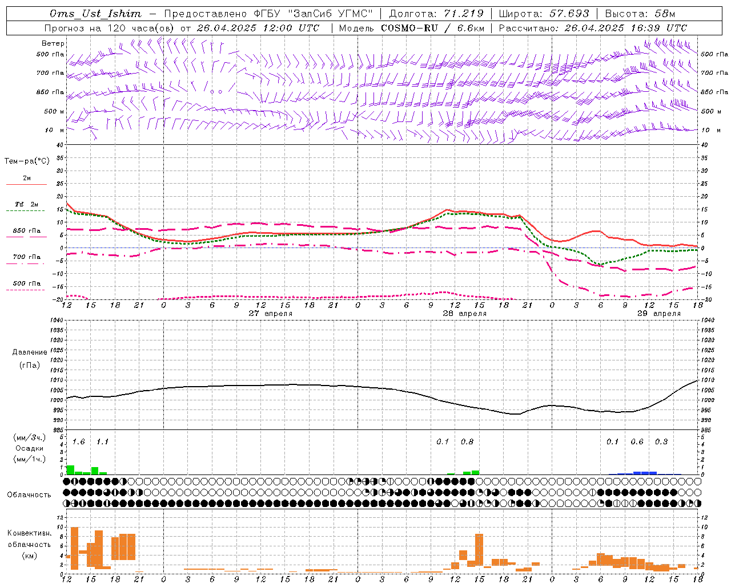
Task: Click the 3-hour precipitation total 0.8
Action: tap(467, 442)
